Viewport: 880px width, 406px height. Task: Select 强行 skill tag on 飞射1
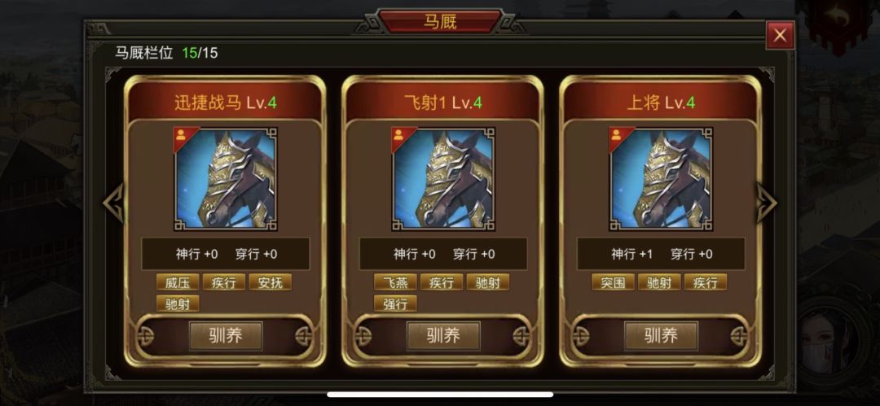coord(396,303)
